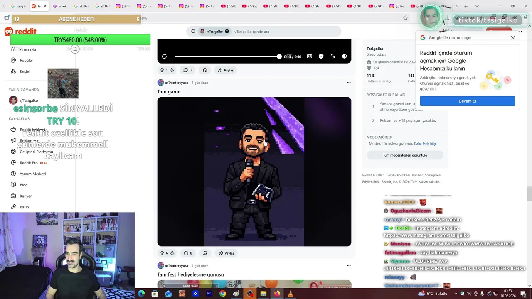Screen dimensions: 532x299
Task: Switch to the Erkek browser tab
Action: (x=60, y=6)
